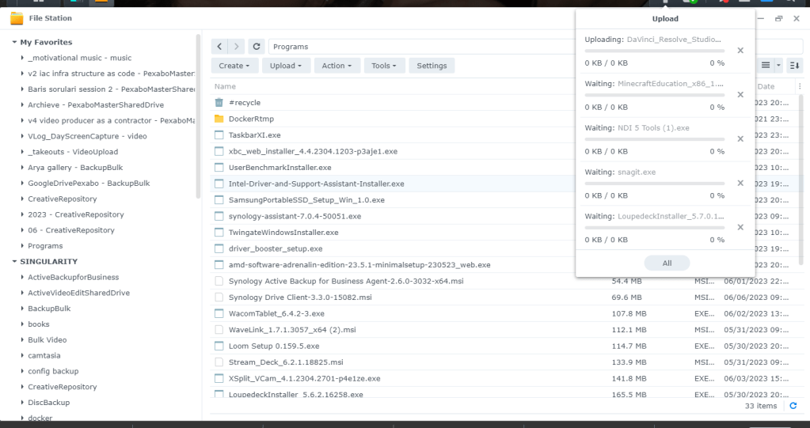Select the DockerRtmp folder icon

[x=219, y=119]
